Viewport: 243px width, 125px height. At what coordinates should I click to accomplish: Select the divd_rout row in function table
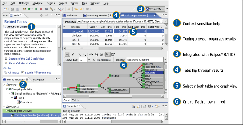tap(113, 36)
